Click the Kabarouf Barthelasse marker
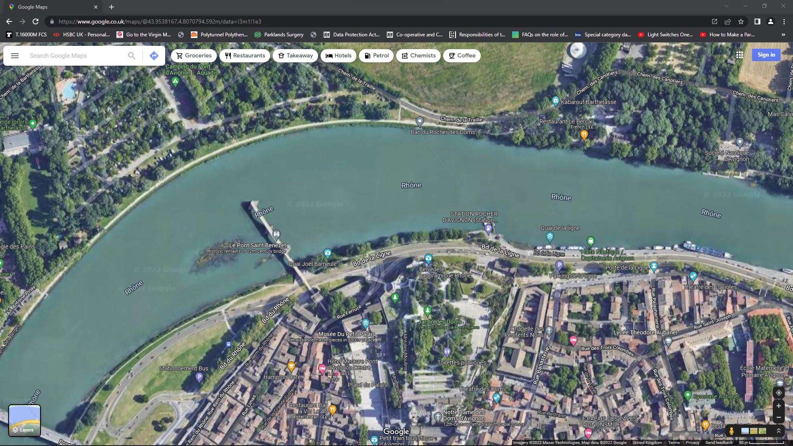The image size is (793, 446). tap(556, 101)
